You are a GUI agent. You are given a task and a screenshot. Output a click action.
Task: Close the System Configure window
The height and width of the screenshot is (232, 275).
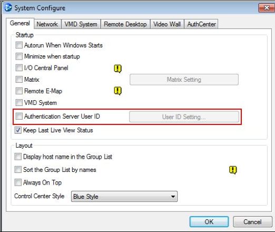tap(267, 8)
